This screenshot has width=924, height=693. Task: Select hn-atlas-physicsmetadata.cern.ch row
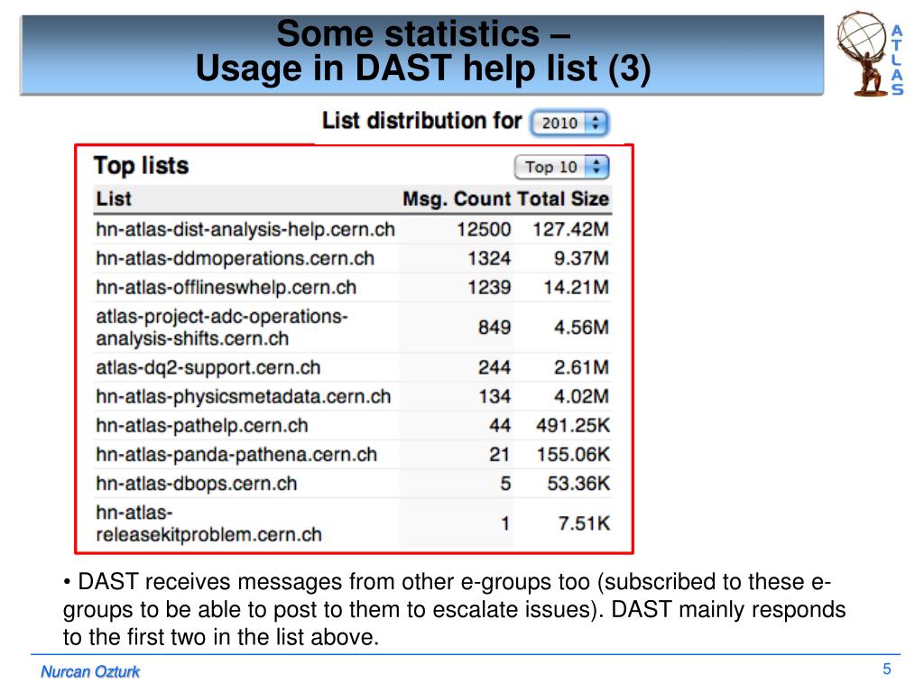353,396
